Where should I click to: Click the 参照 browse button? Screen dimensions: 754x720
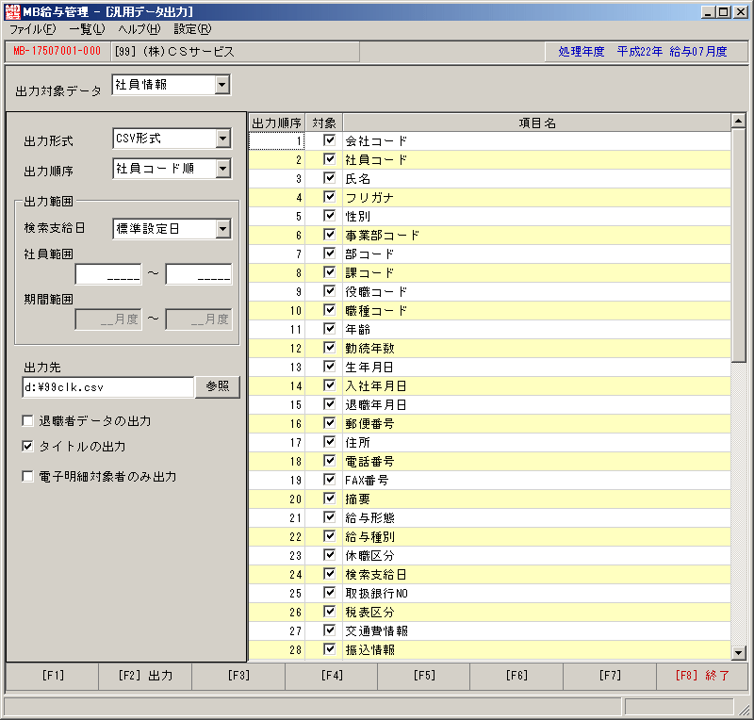point(218,386)
